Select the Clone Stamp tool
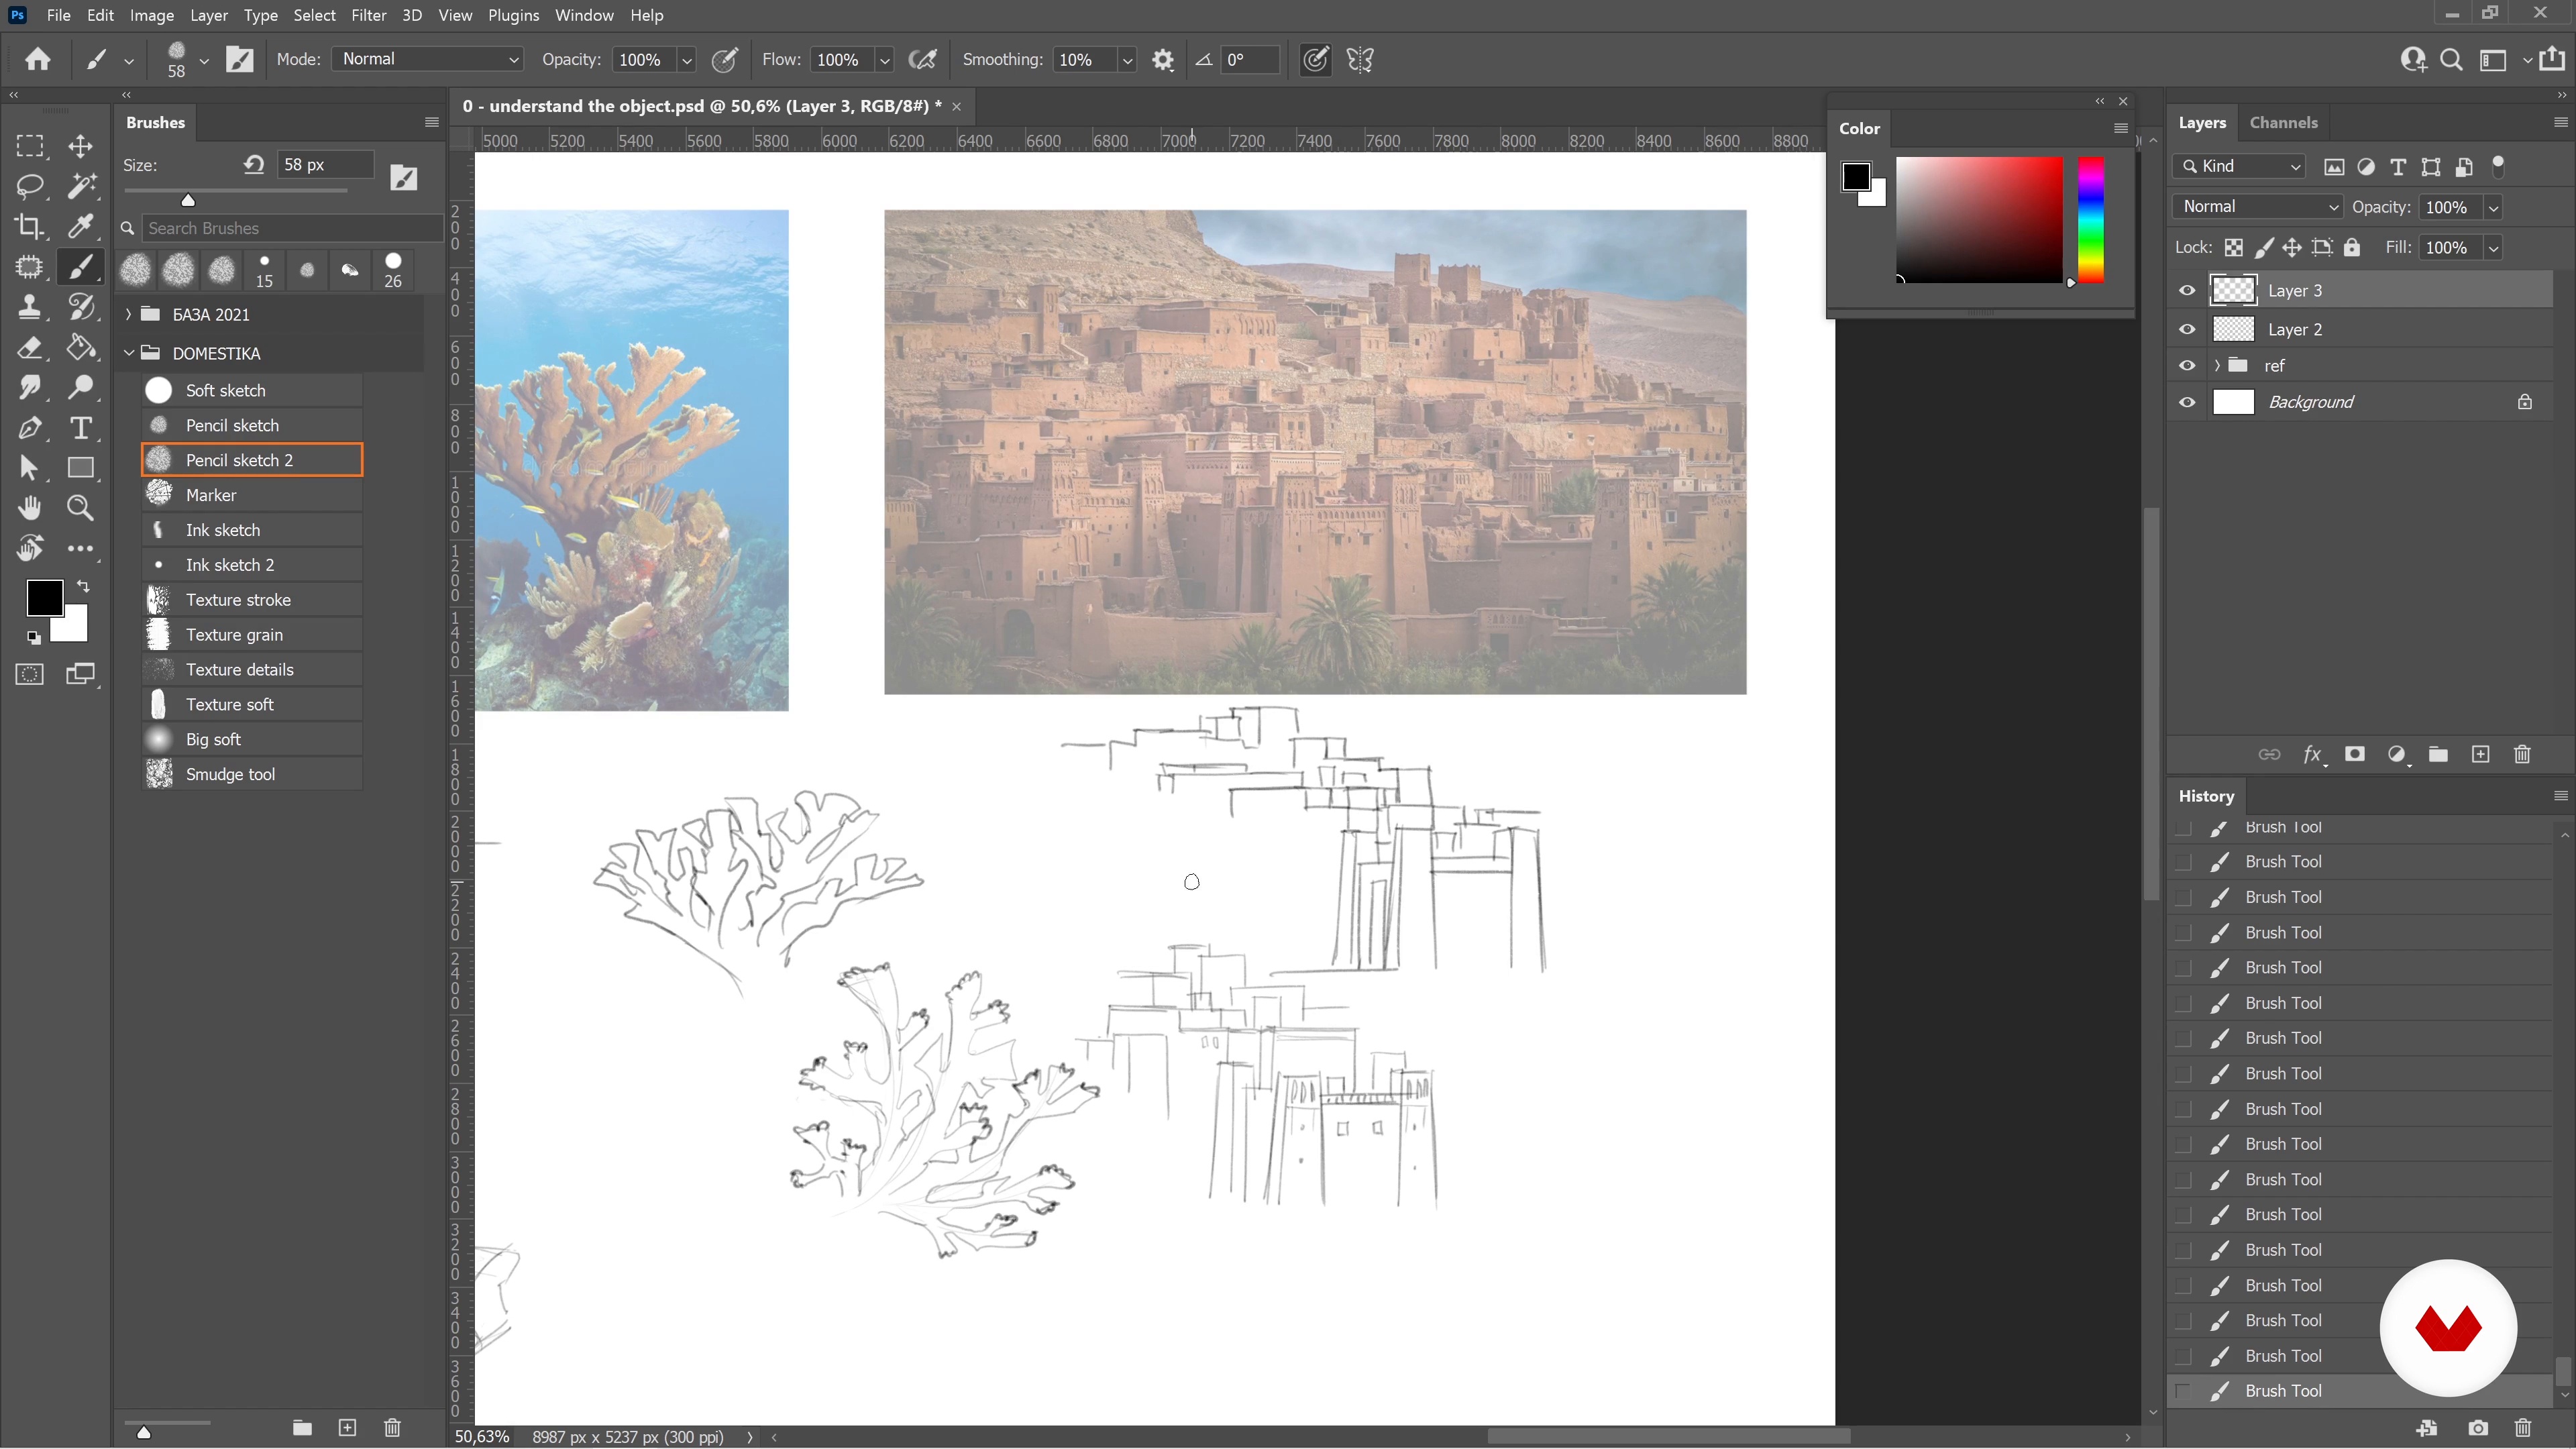2576x1449 pixels. point(30,307)
